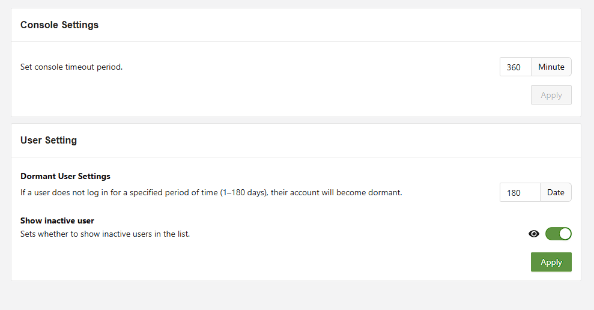Toggle the Show inactive user switch
The image size is (594, 310).
(558, 234)
